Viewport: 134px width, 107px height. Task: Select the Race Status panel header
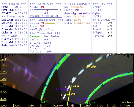[x=77, y=4]
